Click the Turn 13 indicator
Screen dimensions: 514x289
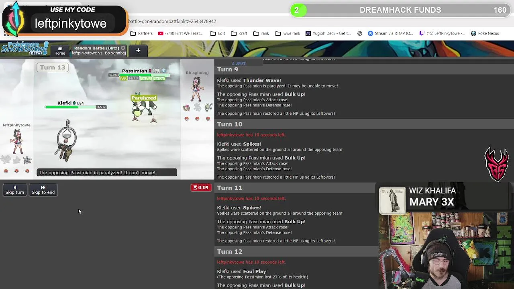coord(53,67)
